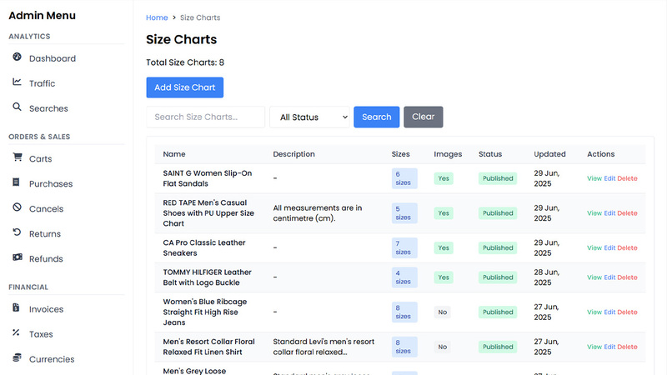The height and width of the screenshot is (375, 667).
Task: Open Returns in admin menu
Action: (x=45, y=234)
